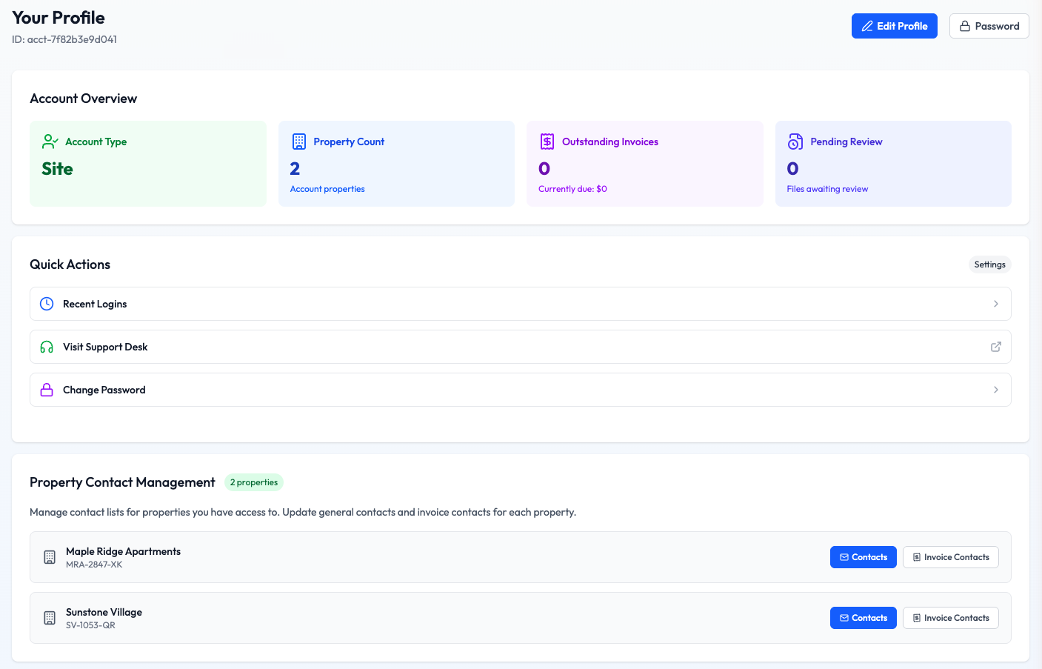Expand Change Password using its right chevron
This screenshot has width=1042, height=669.
tap(995, 390)
